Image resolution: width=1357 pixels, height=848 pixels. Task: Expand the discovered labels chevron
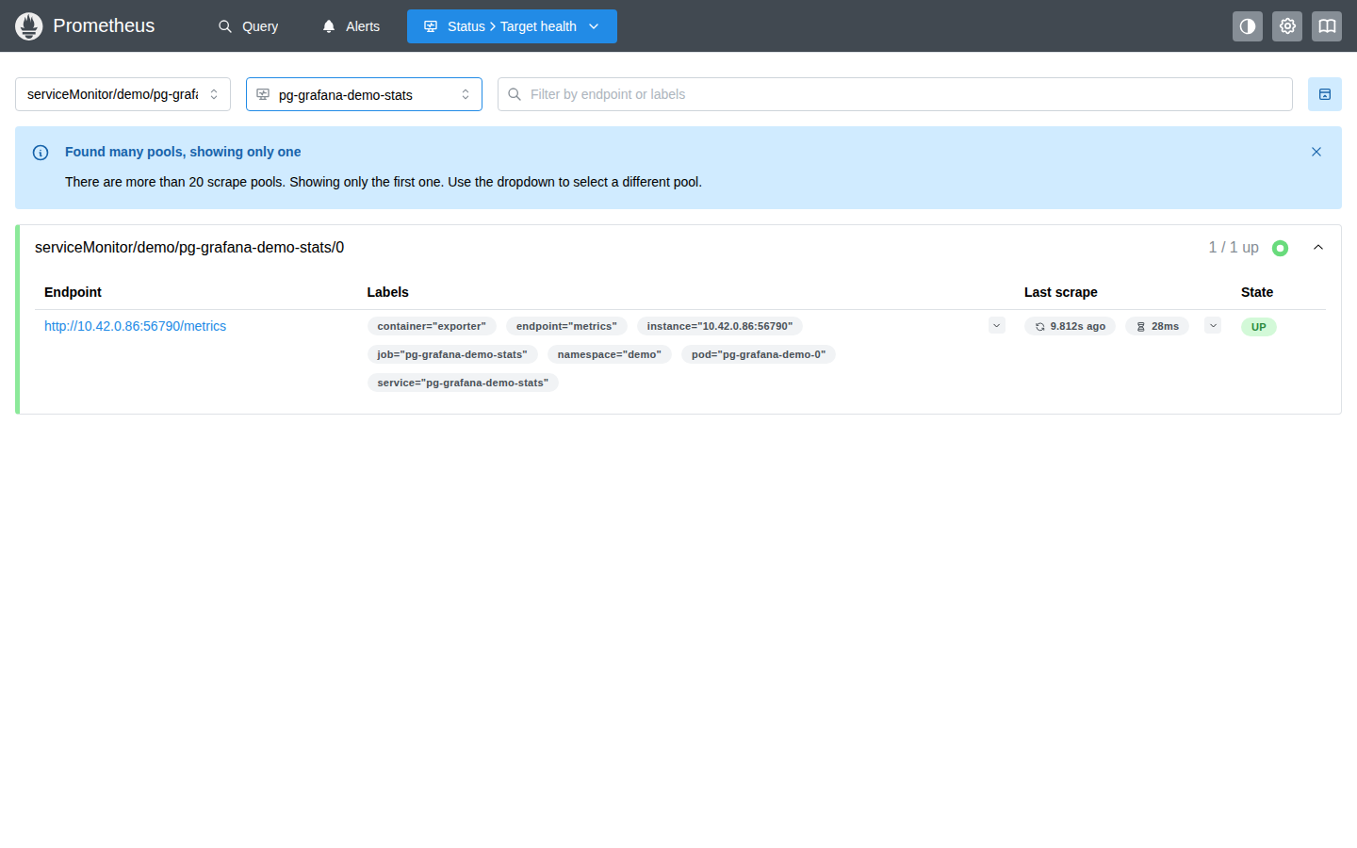(997, 326)
